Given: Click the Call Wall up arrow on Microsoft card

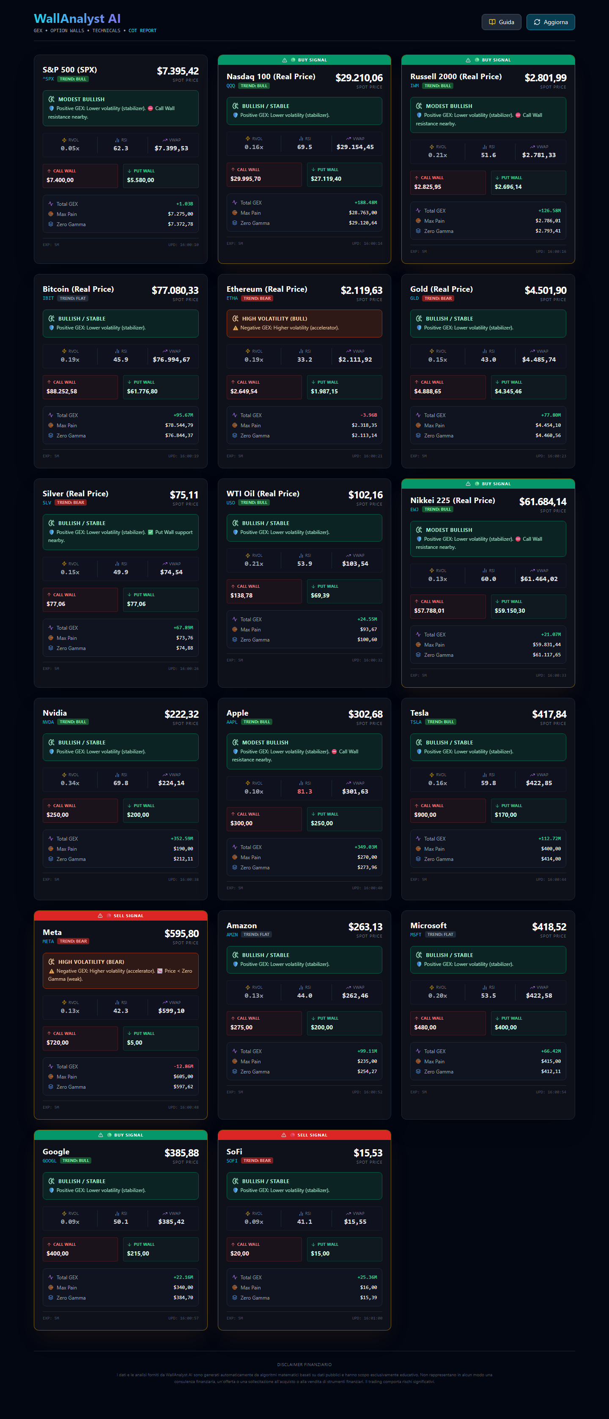Looking at the screenshot, I should coord(417,1018).
